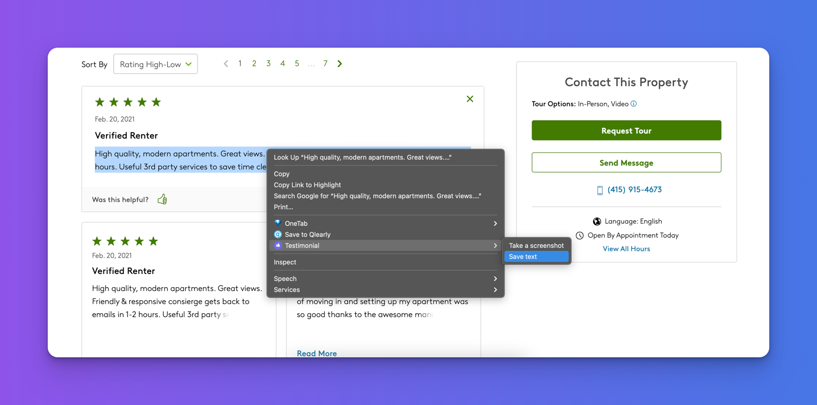Open the View All Hours link
The height and width of the screenshot is (405, 817).
(626, 249)
